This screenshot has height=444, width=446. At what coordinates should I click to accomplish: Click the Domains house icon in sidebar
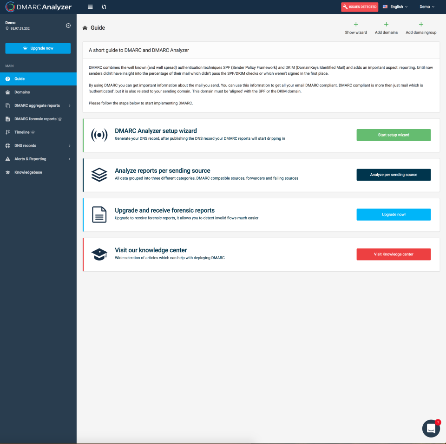tap(8, 92)
